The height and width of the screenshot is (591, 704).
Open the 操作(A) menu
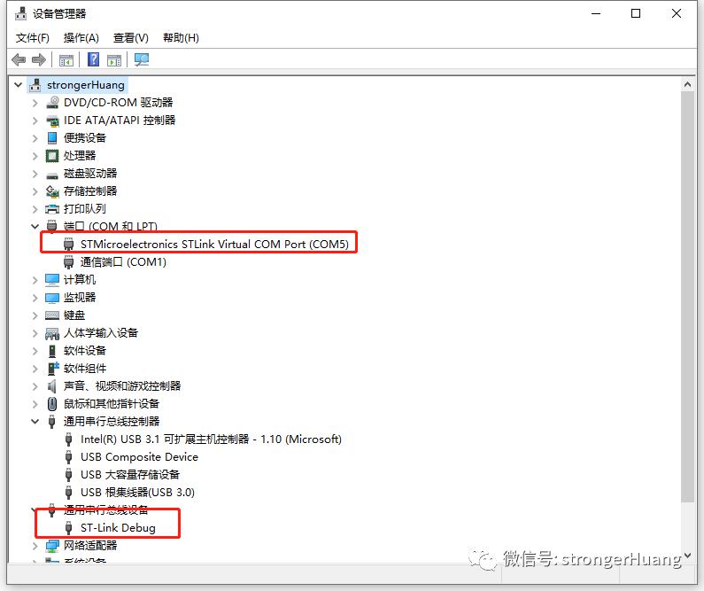81,38
